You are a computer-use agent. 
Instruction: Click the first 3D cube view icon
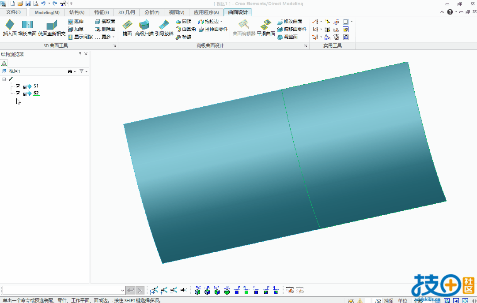point(197,291)
